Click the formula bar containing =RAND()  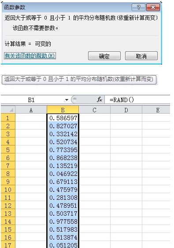pyautogui.click(x=137, y=100)
